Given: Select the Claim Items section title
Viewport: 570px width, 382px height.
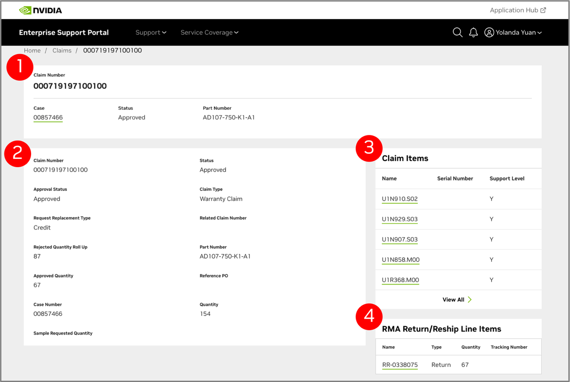Looking at the screenshot, I should coord(405,158).
